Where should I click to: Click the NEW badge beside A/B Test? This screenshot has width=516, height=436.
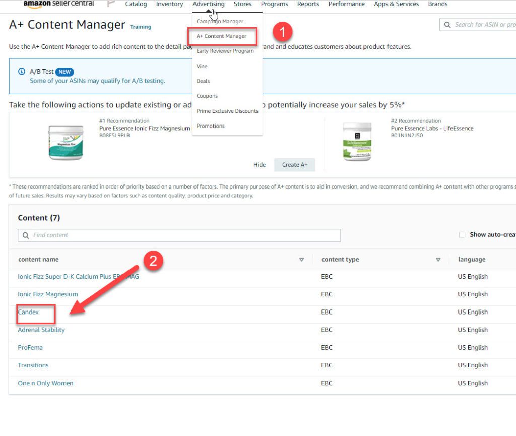click(64, 72)
